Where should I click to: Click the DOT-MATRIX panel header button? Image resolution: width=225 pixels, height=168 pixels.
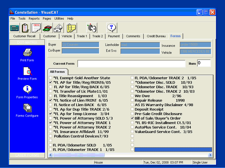tap(27, 43)
